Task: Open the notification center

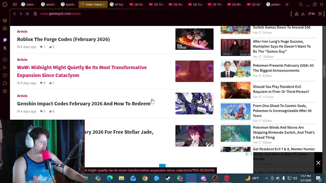Action: 318,178
